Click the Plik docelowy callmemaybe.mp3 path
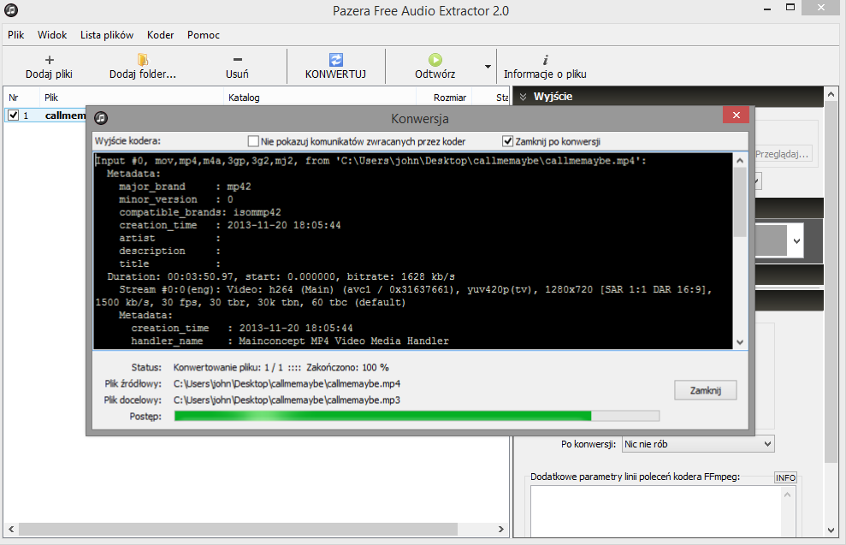 coord(287,400)
